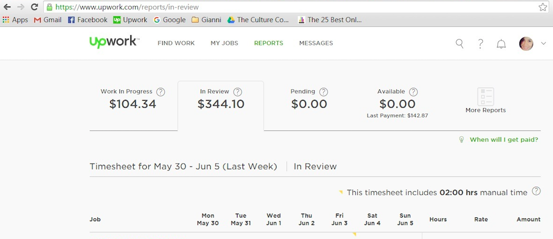Click help icon beside manual time note
This screenshot has height=239, width=553.
pos(537,191)
